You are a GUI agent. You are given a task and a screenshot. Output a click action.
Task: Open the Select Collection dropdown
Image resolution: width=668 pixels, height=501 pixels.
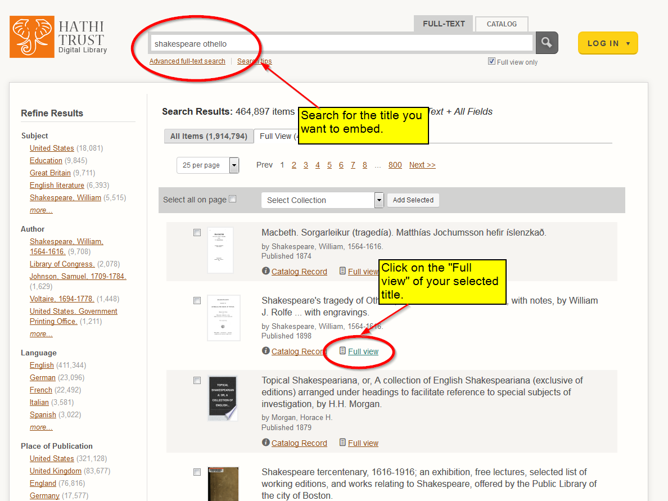click(x=323, y=200)
